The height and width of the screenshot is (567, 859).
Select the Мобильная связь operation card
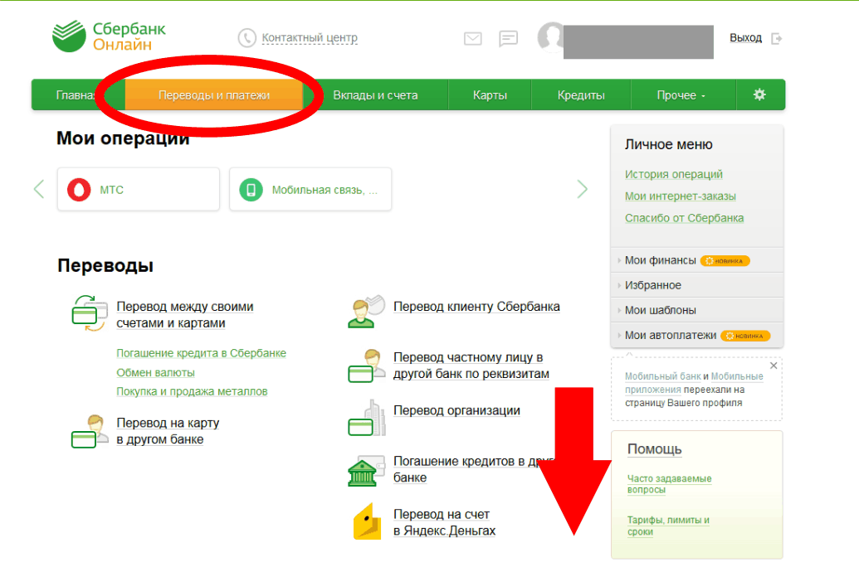[310, 189]
